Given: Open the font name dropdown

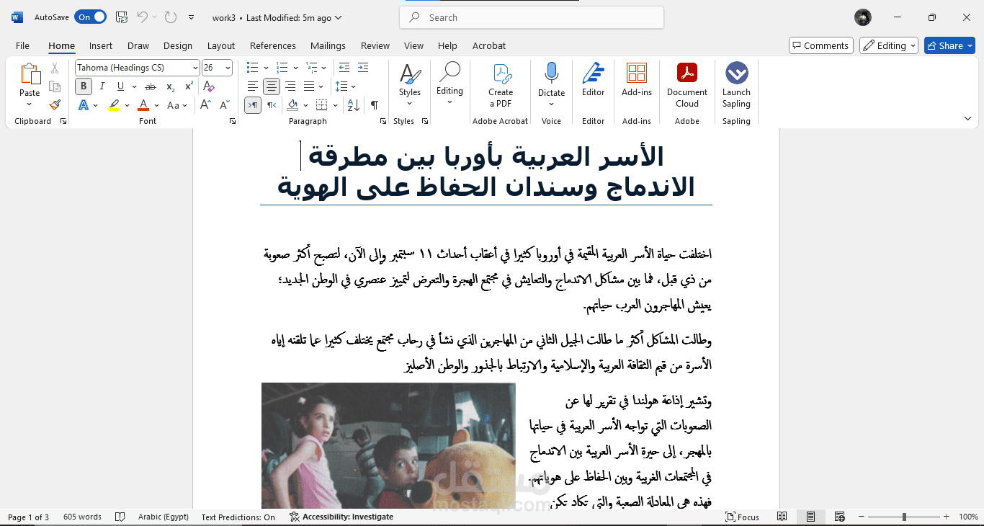Looking at the screenshot, I should point(195,68).
